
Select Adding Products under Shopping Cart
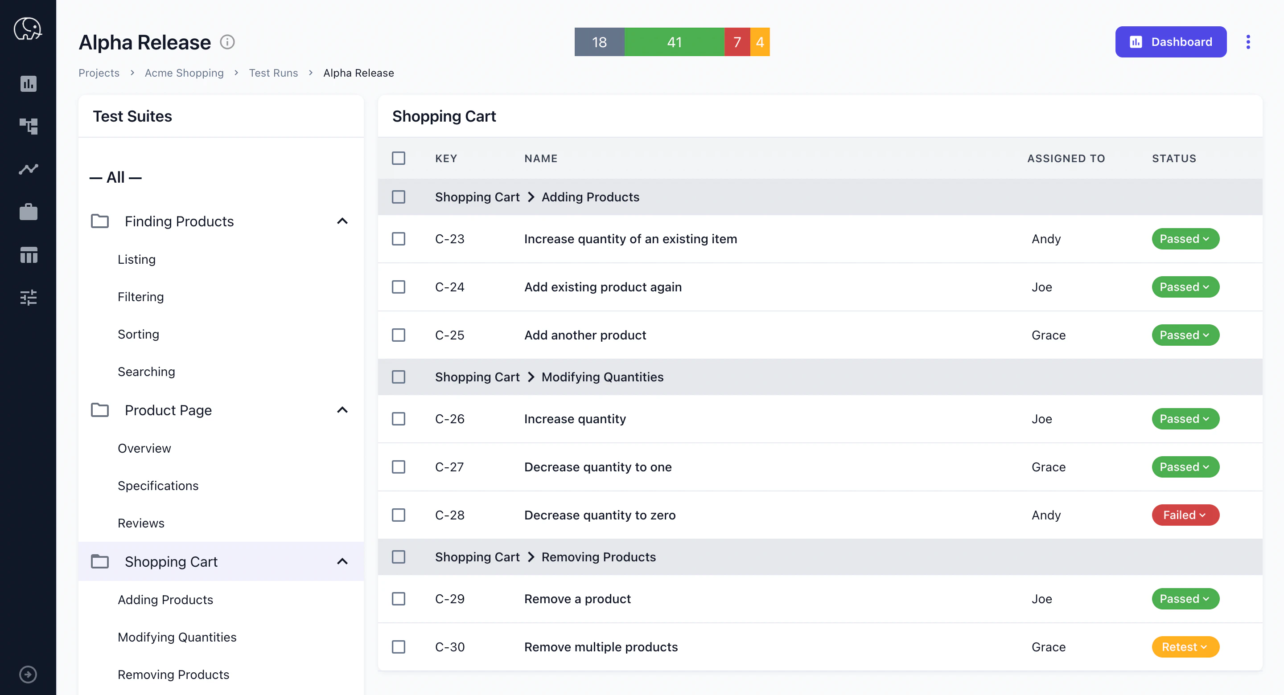(165, 599)
